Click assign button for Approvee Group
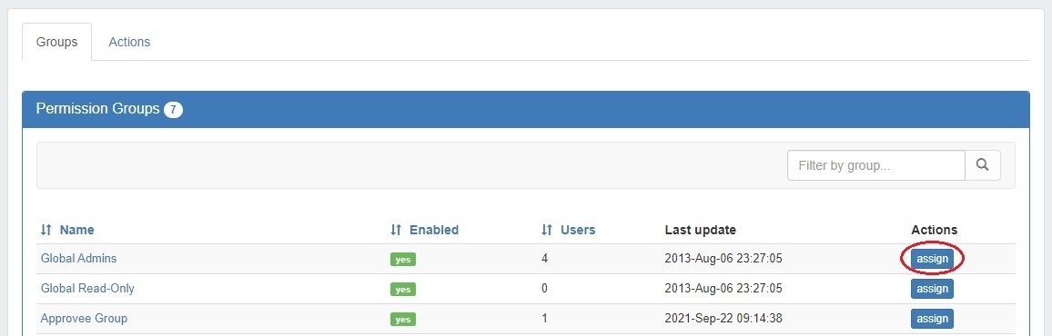 (x=932, y=319)
